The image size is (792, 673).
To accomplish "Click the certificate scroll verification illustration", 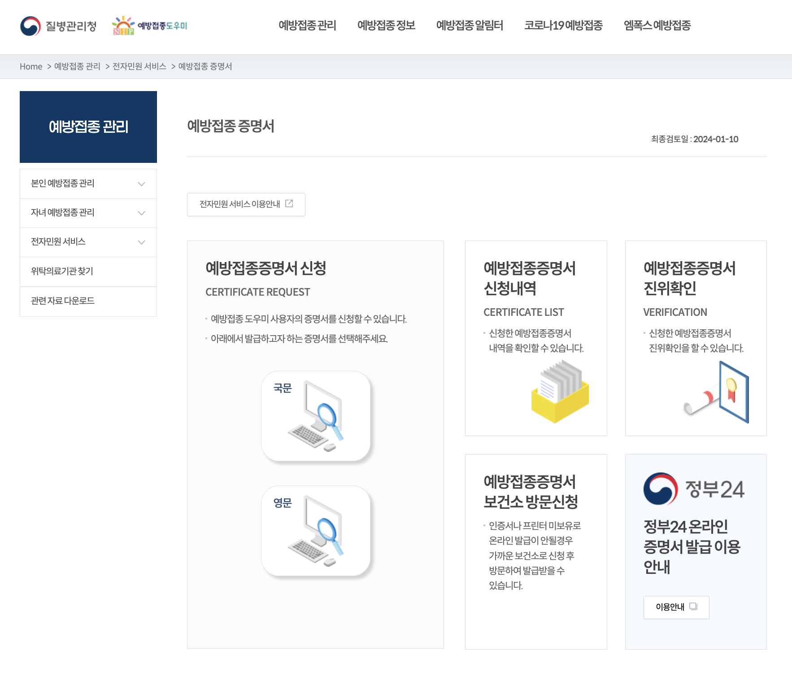I will point(717,392).
